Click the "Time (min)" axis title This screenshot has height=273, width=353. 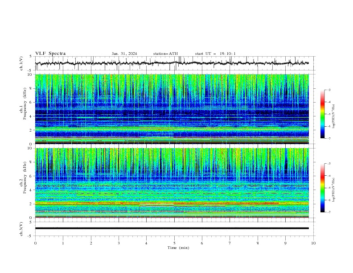(178, 248)
